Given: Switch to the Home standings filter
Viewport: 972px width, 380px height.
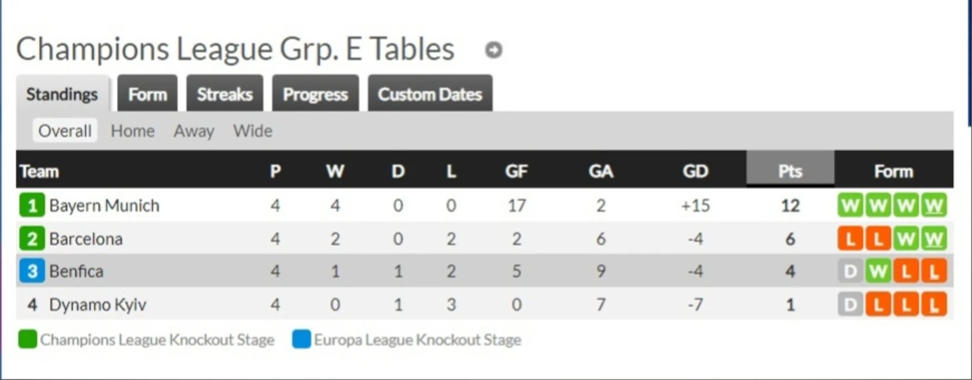Looking at the screenshot, I should point(132,131).
